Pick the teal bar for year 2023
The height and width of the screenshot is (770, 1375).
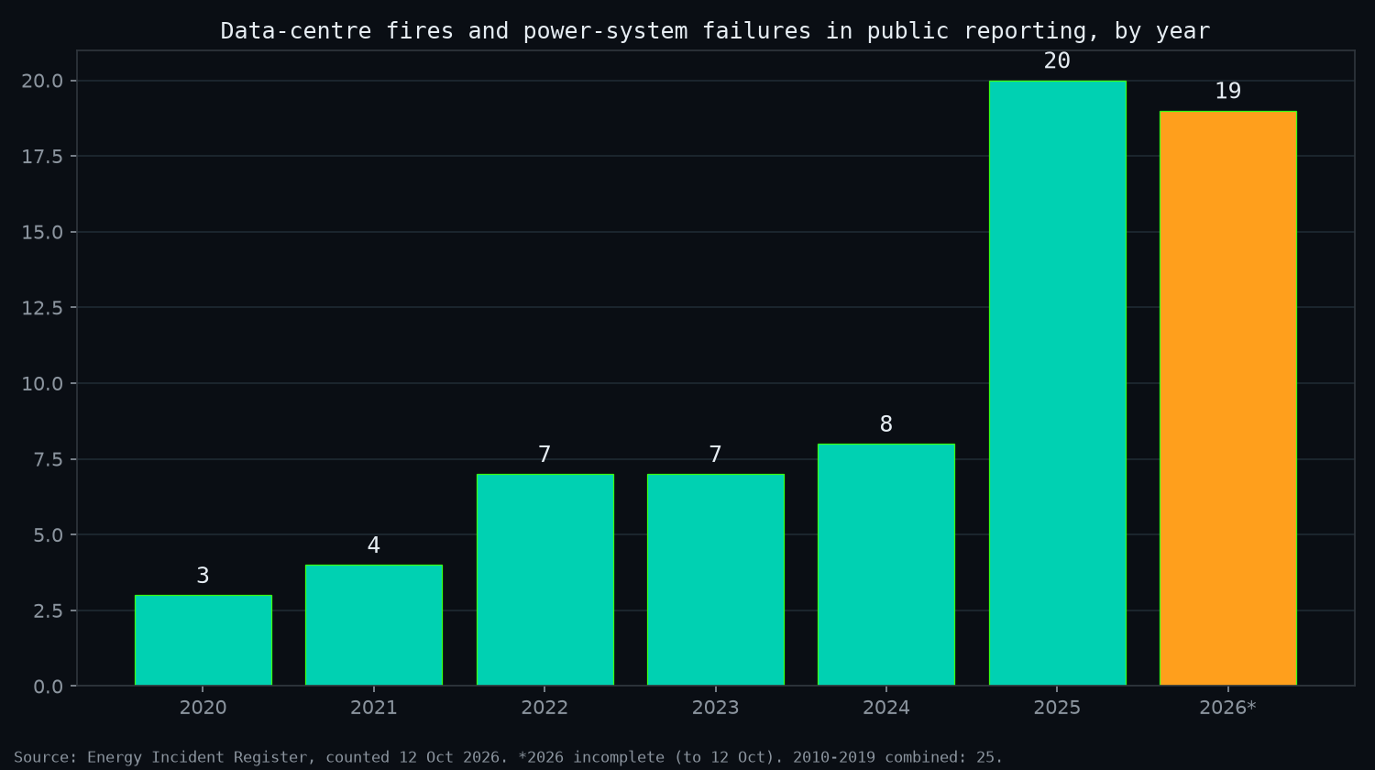pyautogui.click(x=715, y=579)
